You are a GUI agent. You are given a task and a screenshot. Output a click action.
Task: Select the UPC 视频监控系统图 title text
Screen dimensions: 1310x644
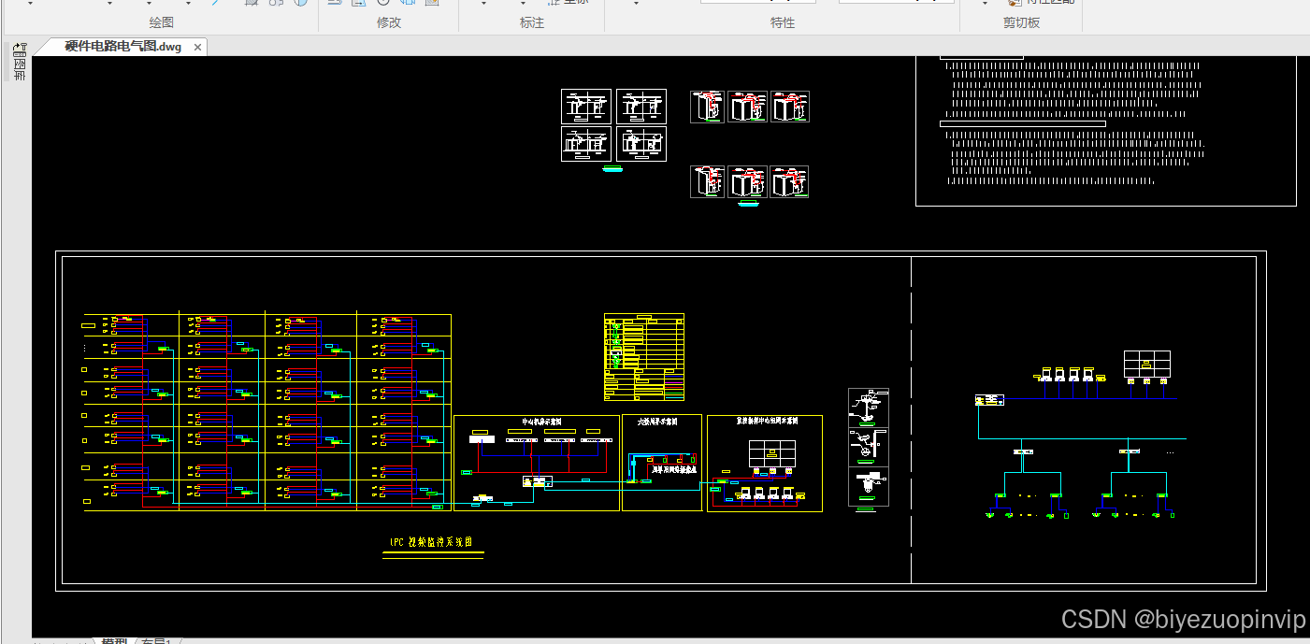click(433, 542)
